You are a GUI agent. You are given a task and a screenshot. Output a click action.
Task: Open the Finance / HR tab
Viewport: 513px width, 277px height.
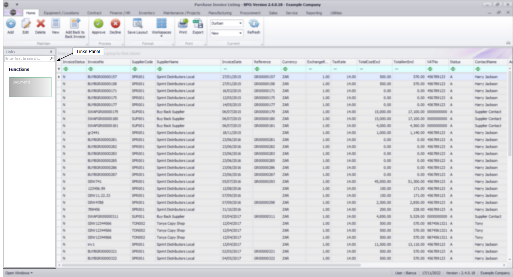coord(120,13)
